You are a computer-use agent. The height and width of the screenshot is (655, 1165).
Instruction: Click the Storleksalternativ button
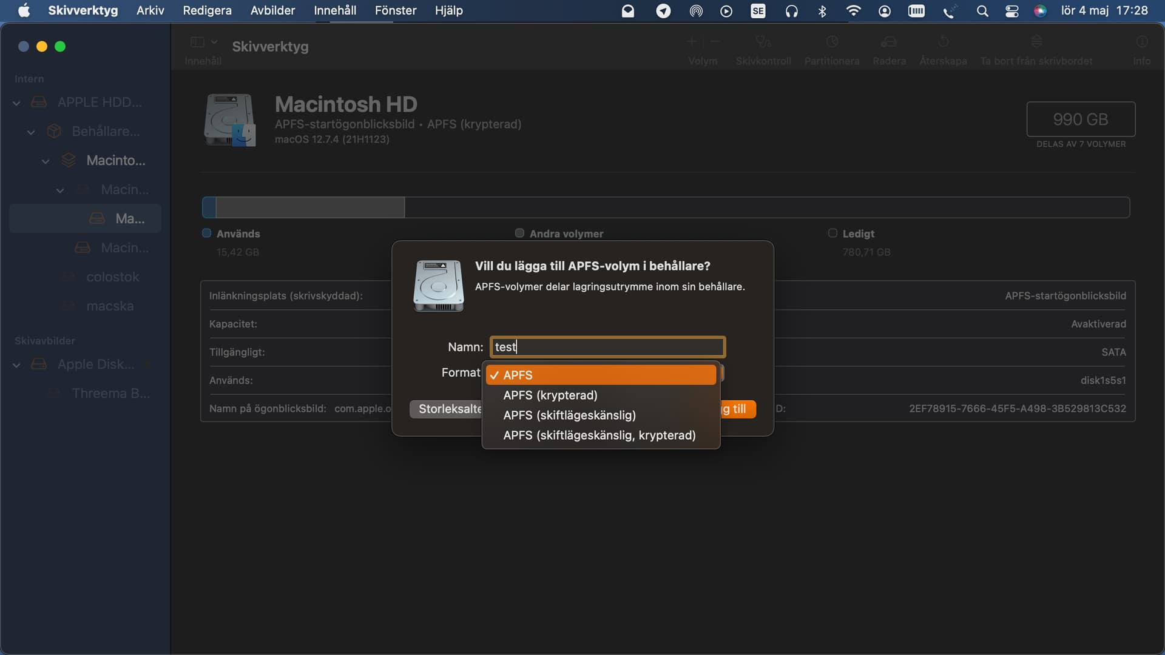[x=446, y=409]
